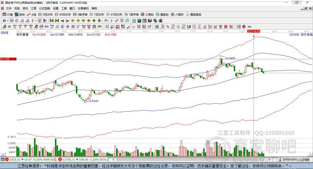Click the floppy disk save icon
Screen dimensions: 313x169
pyautogui.click(x=150, y=20)
